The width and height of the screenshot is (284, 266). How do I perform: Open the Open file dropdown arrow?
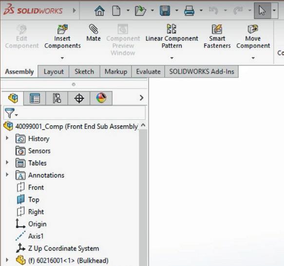(152, 10)
